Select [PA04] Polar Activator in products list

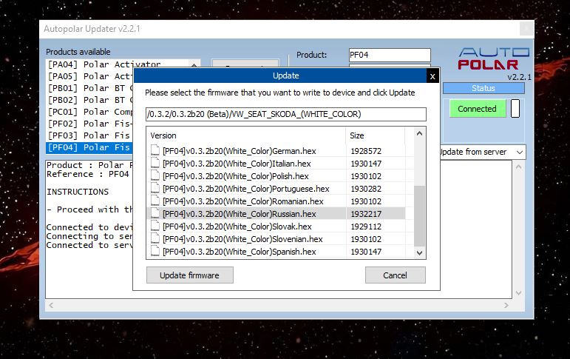coord(104,64)
